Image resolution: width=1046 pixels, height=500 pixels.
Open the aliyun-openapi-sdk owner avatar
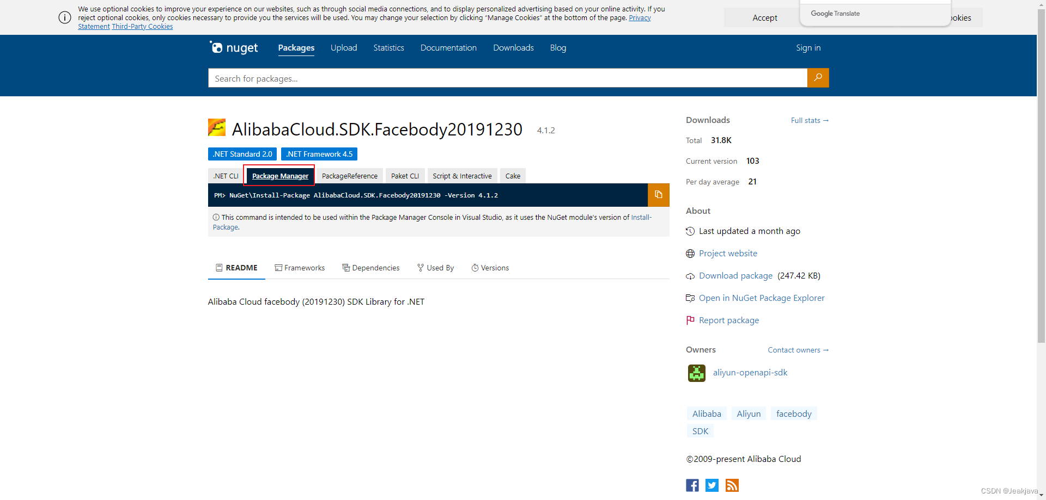click(696, 373)
